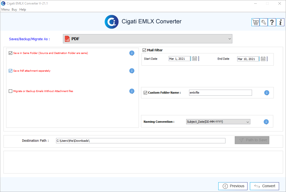Click the Cigati logo in the header
Image resolution: width=286 pixels, height=192 pixels.
[x=112, y=22]
